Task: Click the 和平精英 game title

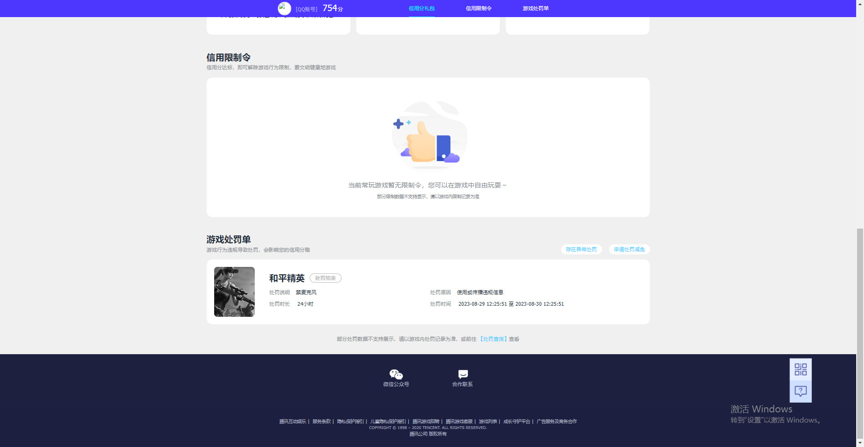Action: (287, 278)
